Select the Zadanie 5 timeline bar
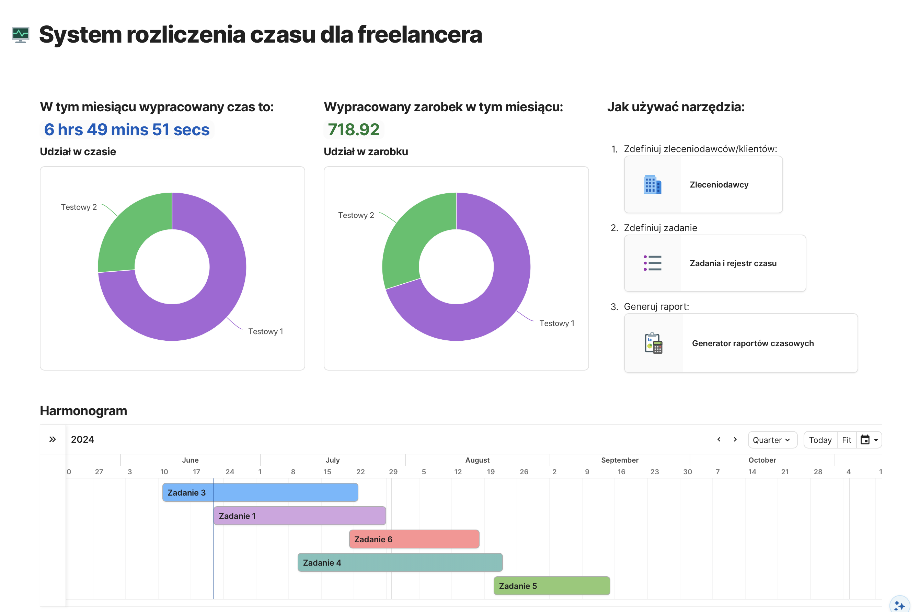Viewport: 920px width, 612px height. (x=551, y=586)
